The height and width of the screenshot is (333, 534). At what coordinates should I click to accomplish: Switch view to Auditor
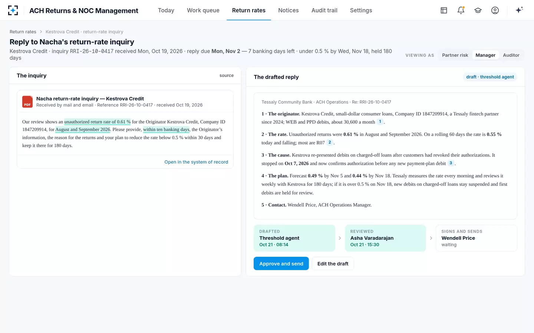pyautogui.click(x=511, y=55)
